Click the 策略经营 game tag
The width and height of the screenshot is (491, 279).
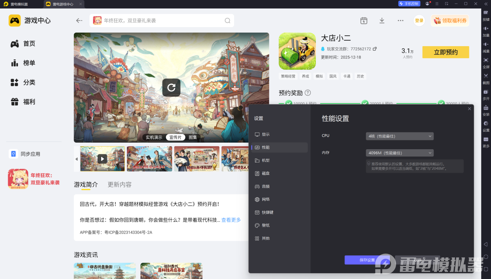tap(288, 76)
